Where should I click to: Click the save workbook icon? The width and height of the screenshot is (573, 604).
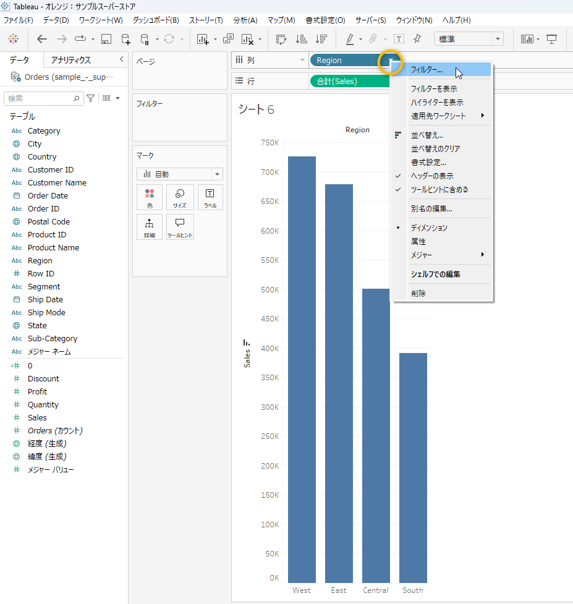coord(106,39)
